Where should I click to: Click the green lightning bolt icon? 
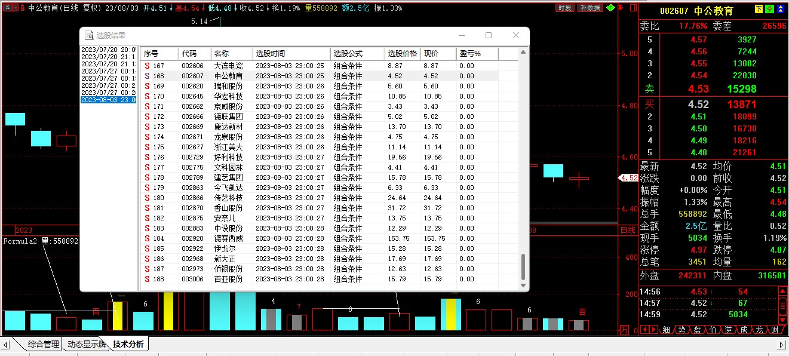(770, 9)
